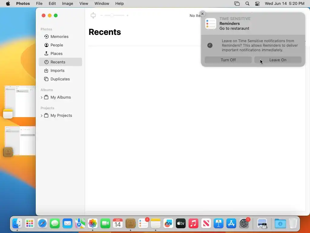Click the zoom in plus button
The width and height of the screenshot is (310, 233).
127,15
